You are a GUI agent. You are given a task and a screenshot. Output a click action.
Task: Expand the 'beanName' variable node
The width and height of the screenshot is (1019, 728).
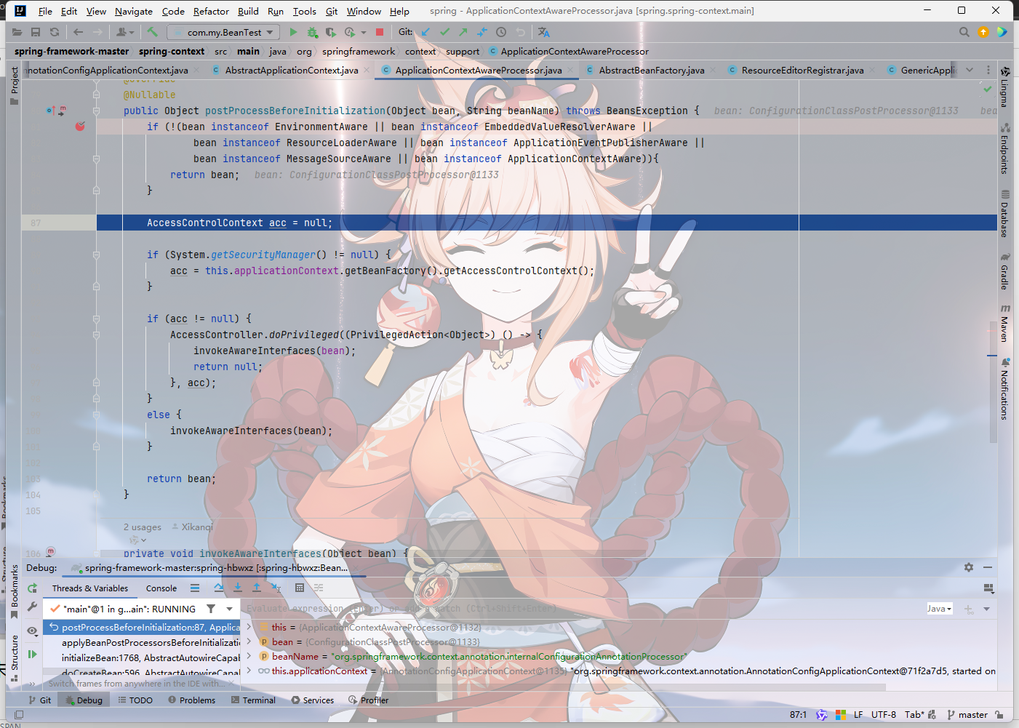pos(249,656)
